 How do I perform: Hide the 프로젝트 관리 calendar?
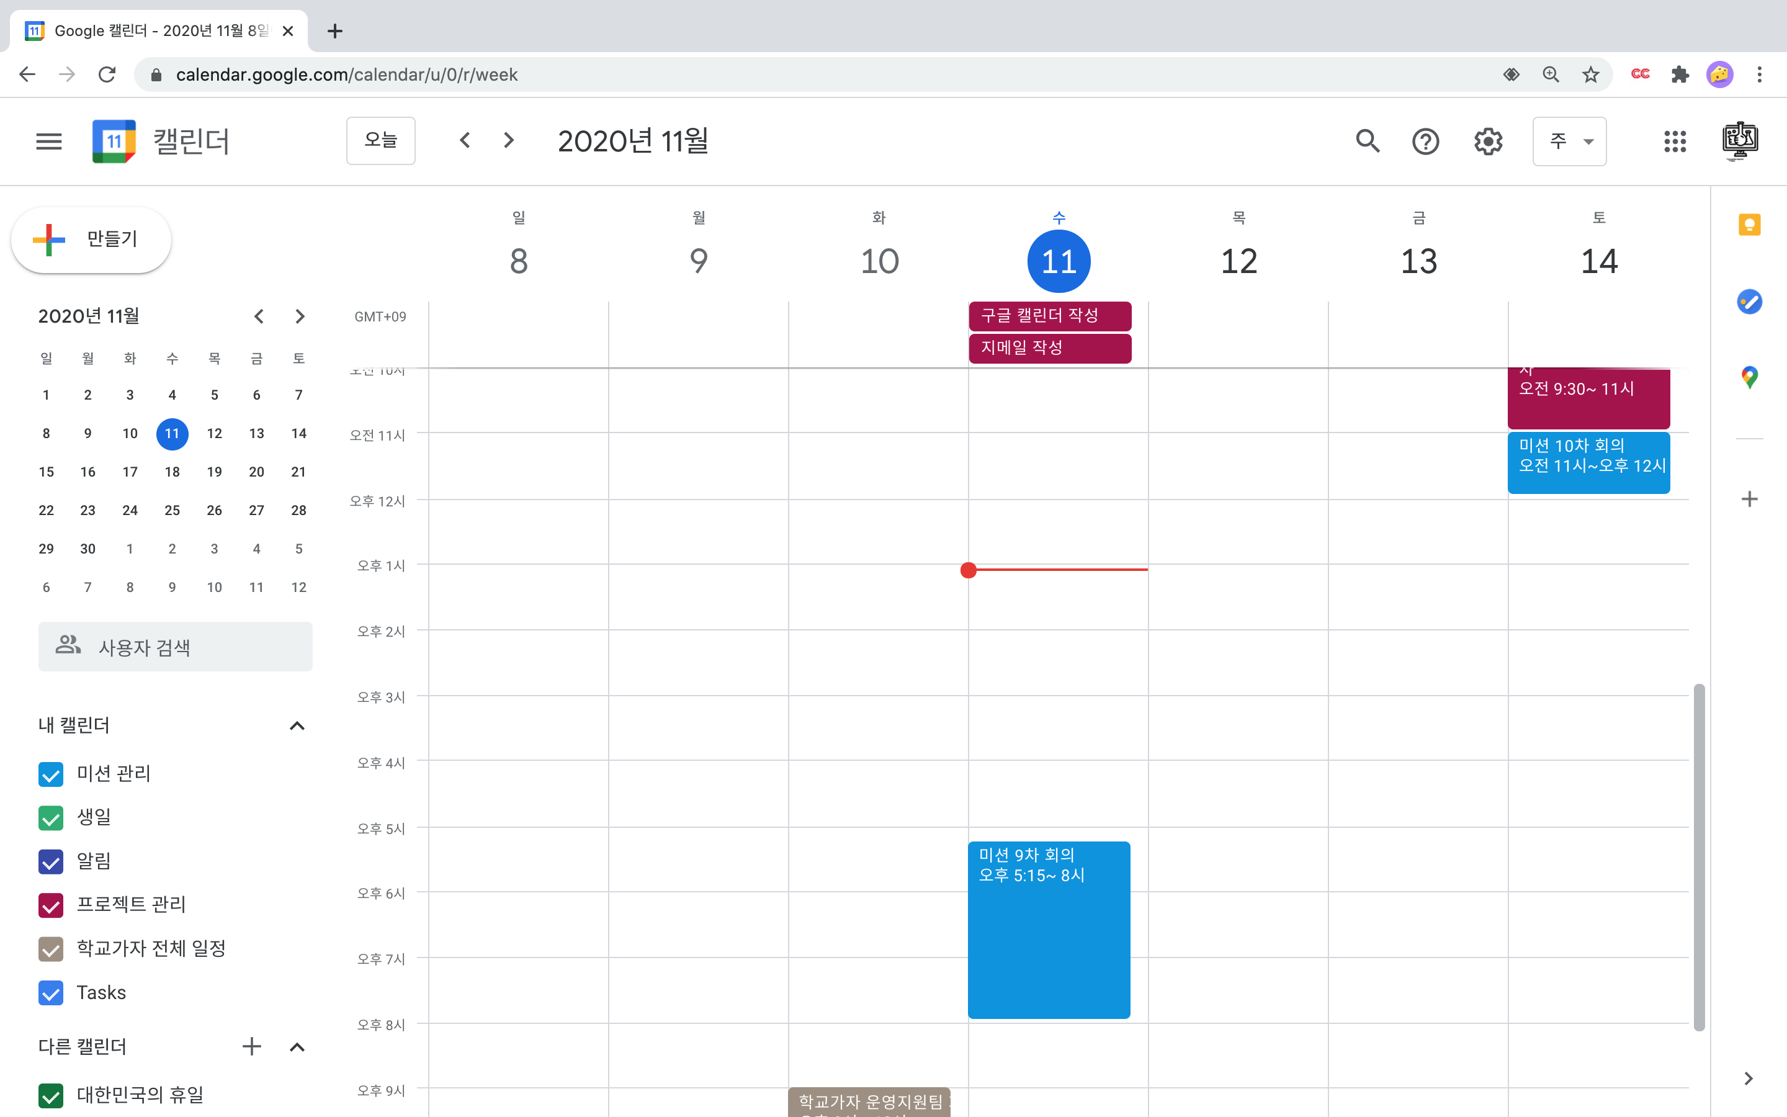51,905
